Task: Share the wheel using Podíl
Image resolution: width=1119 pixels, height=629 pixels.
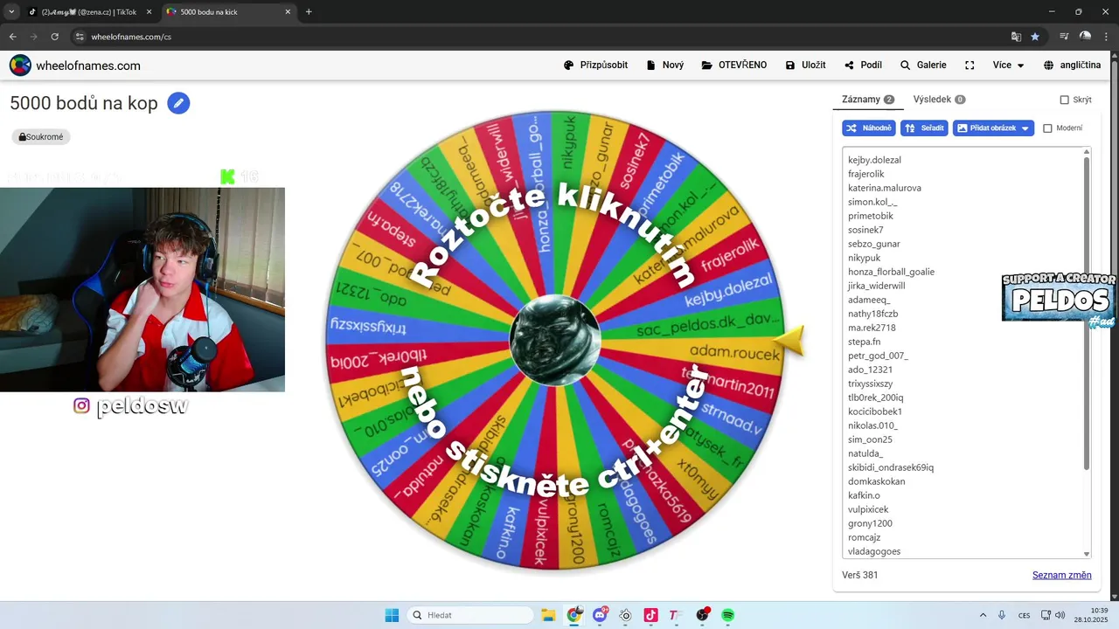Action: click(864, 66)
